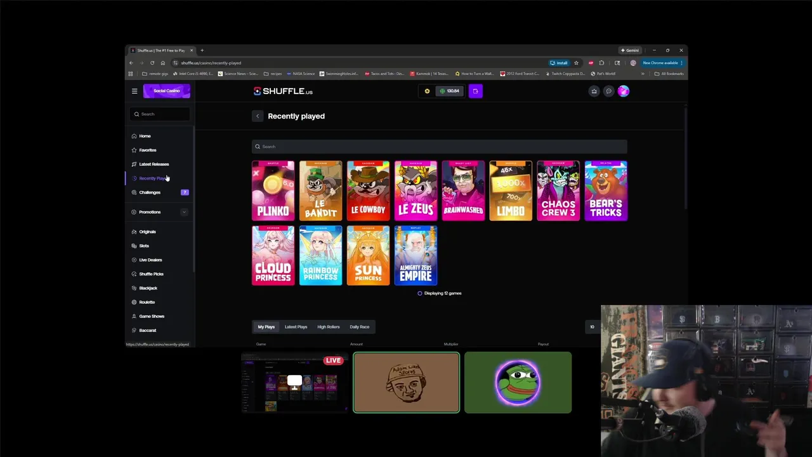Click New Chrome available button
This screenshot has width=812, height=457.
pyautogui.click(x=662, y=63)
